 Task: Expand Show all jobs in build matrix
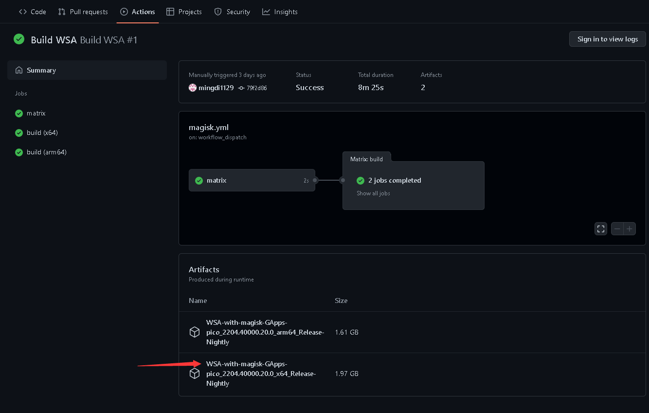[x=373, y=193]
